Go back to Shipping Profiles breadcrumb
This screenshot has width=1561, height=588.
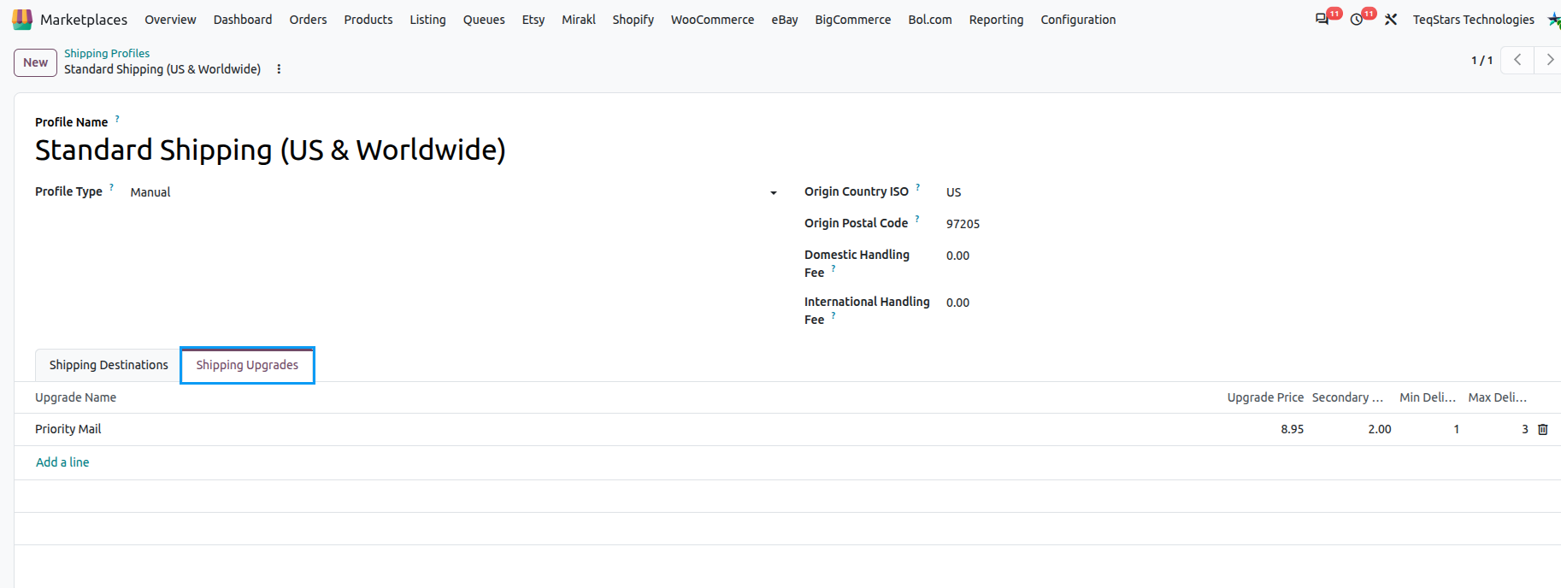click(x=107, y=53)
